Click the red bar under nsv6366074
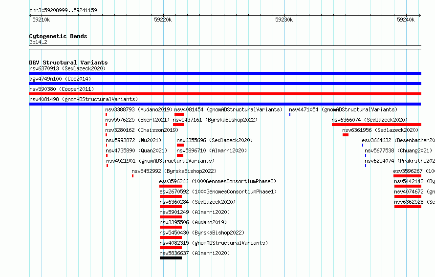Screen dimensions: 435x277 (x=376, y=125)
